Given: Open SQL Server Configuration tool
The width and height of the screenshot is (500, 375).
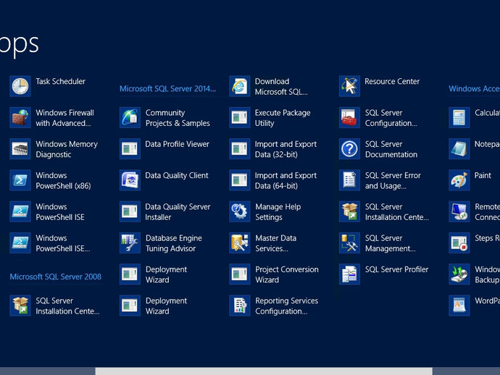Looking at the screenshot, I should [378, 117].
